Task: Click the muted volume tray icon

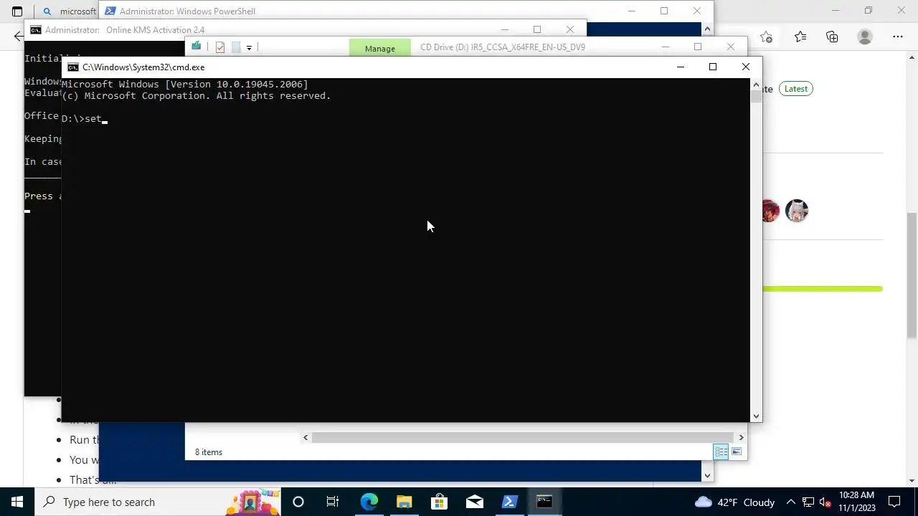Action: point(825,502)
